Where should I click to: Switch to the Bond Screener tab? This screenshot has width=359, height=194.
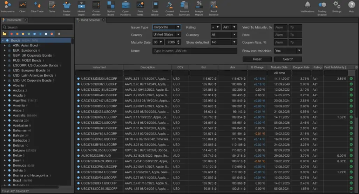(x=90, y=20)
